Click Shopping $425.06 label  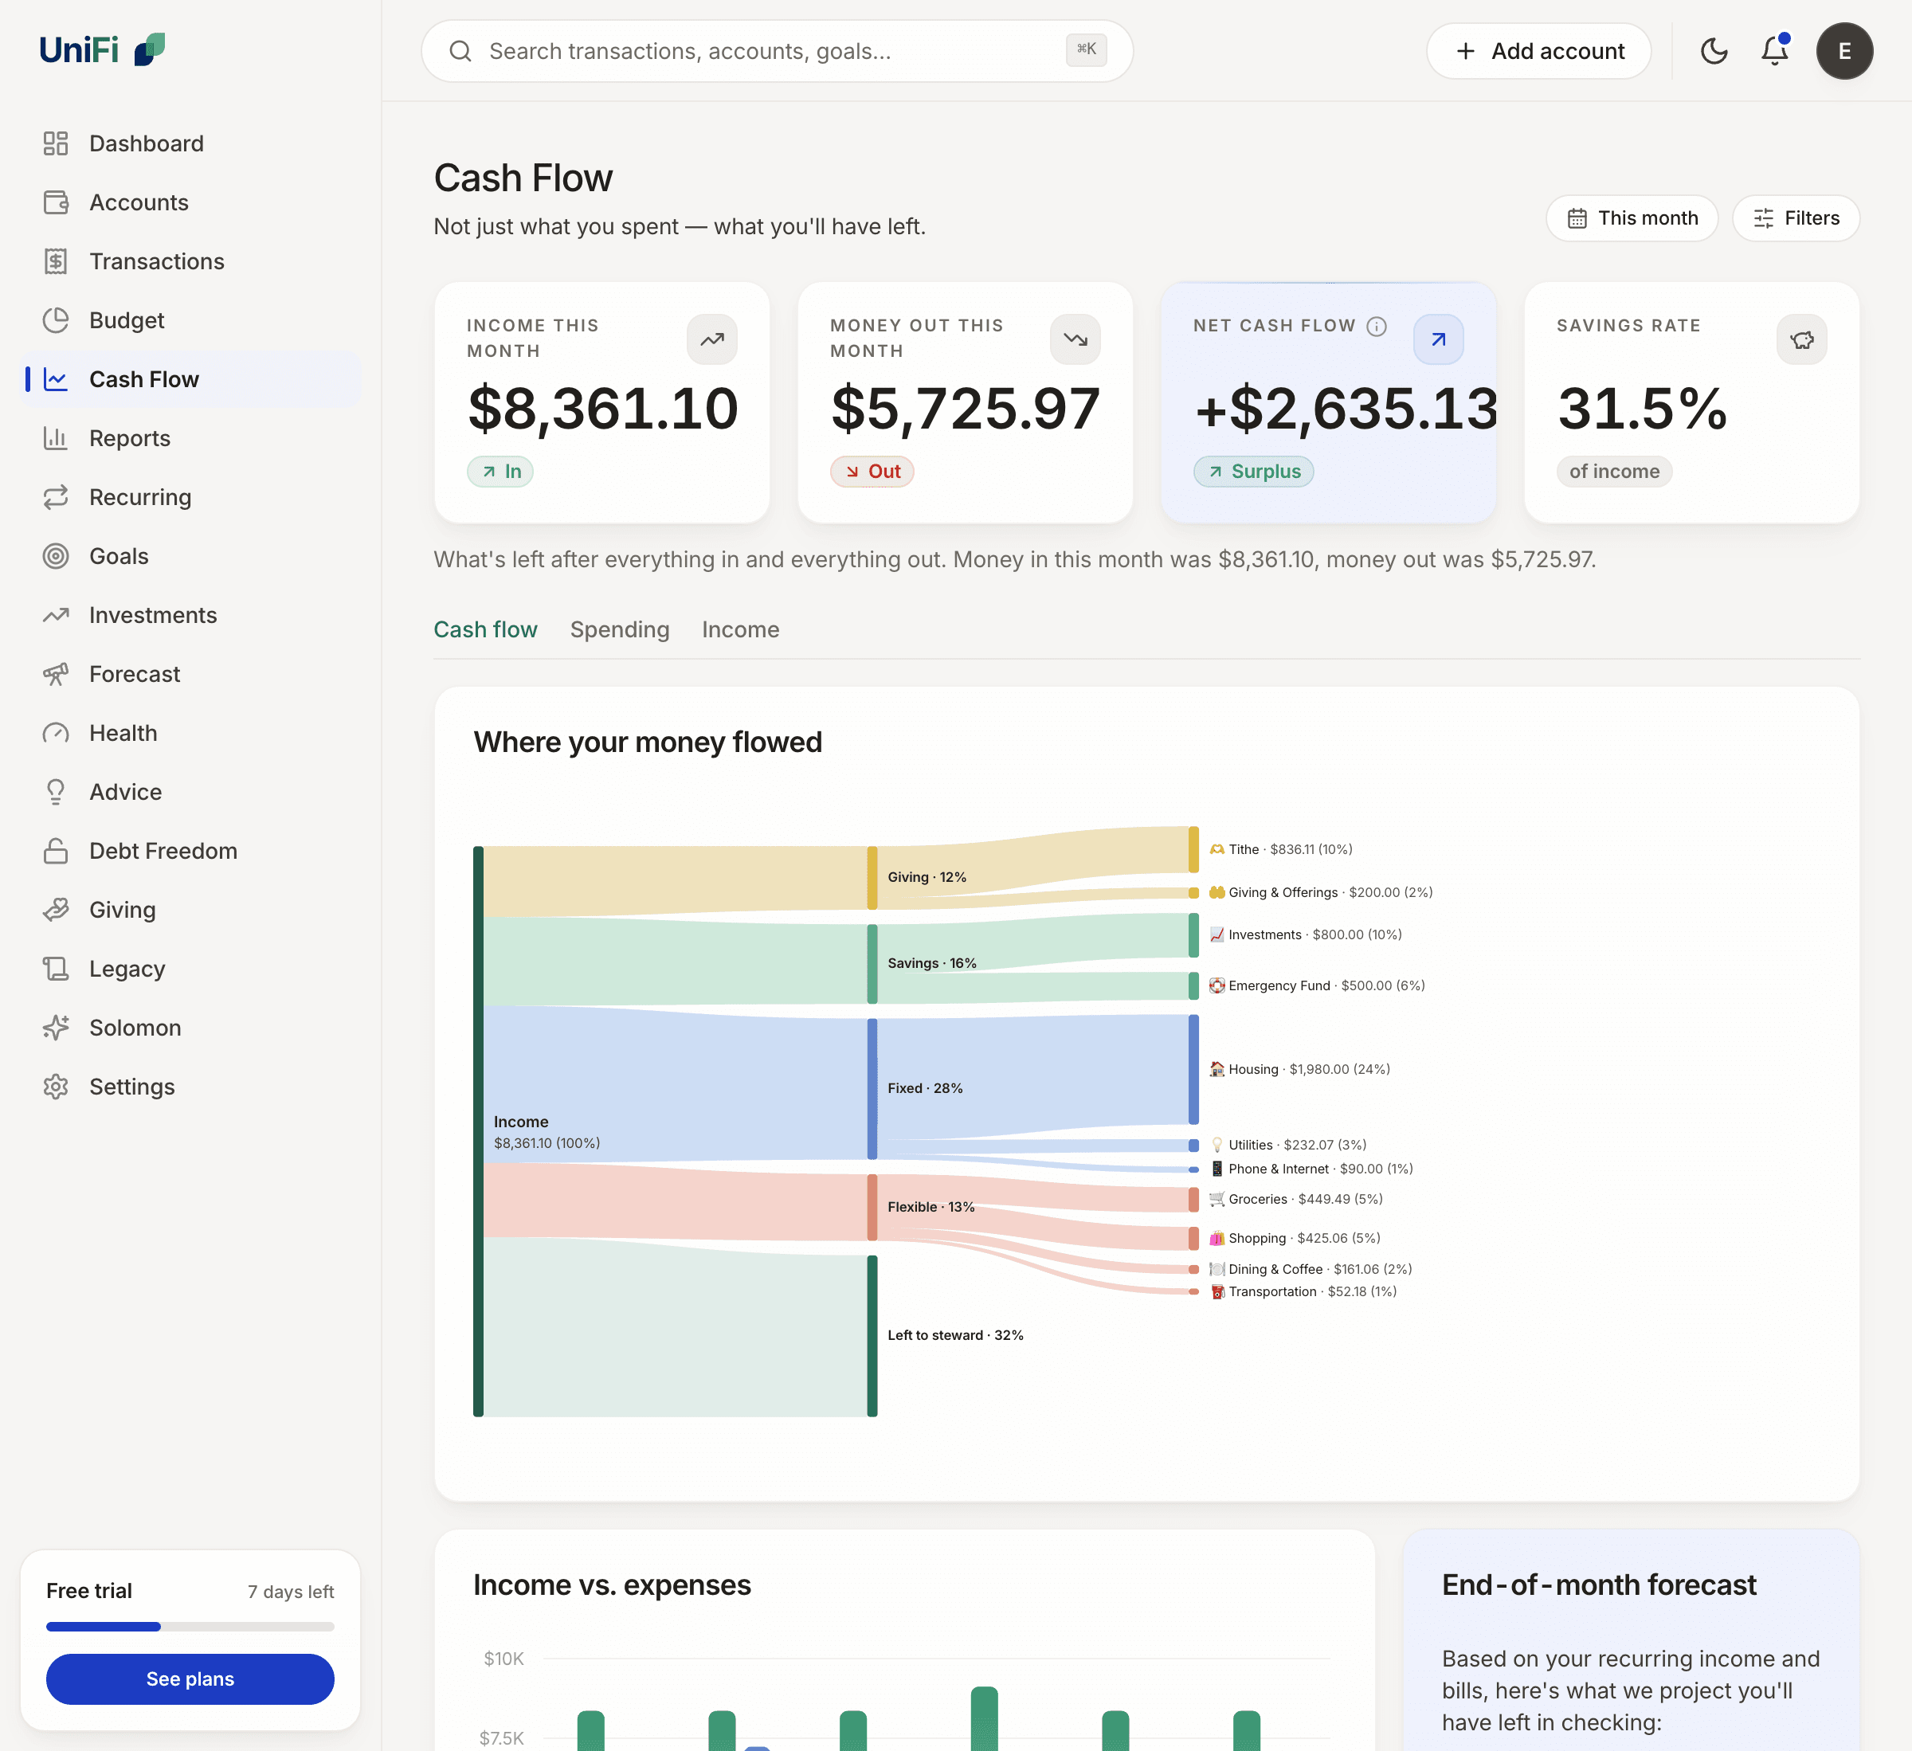click(1295, 1238)
